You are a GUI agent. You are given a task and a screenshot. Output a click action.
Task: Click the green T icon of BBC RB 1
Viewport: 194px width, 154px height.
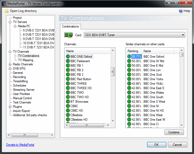pos(68,66)
